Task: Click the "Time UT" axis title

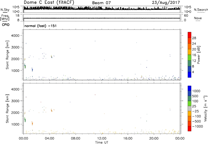Action: click(x=102, y=142)
